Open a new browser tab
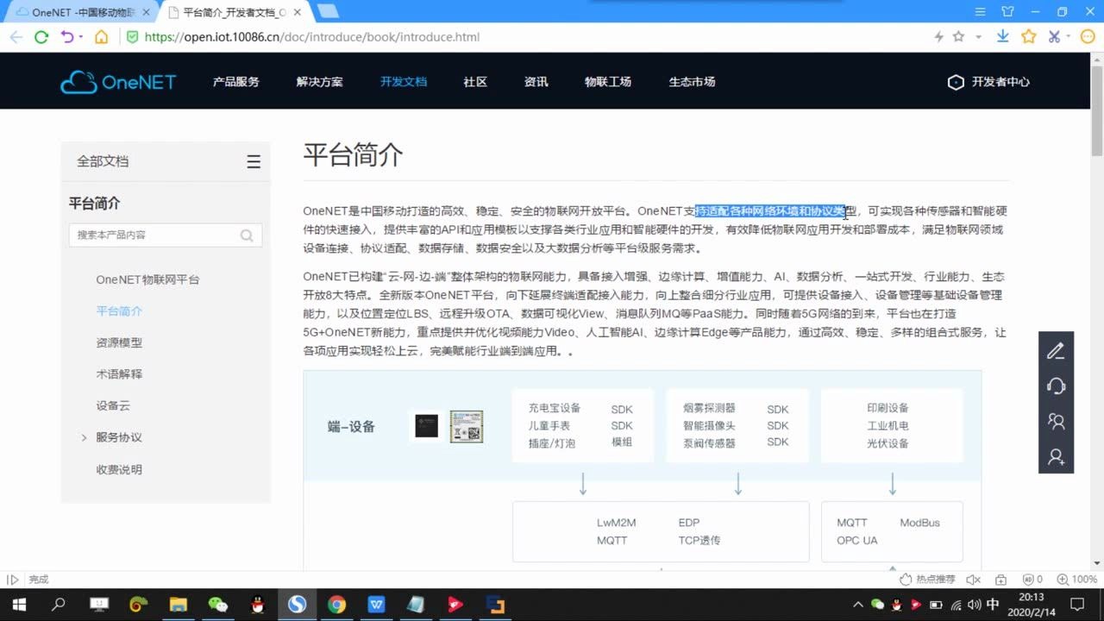The image size is (1104, 621). coord(328,11)
